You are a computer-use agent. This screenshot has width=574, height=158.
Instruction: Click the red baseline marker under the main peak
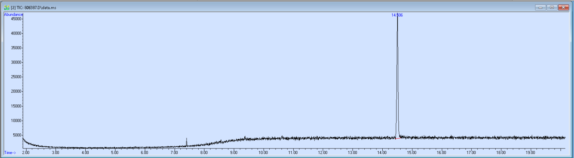pyautogui.click(x=397, y=139)
